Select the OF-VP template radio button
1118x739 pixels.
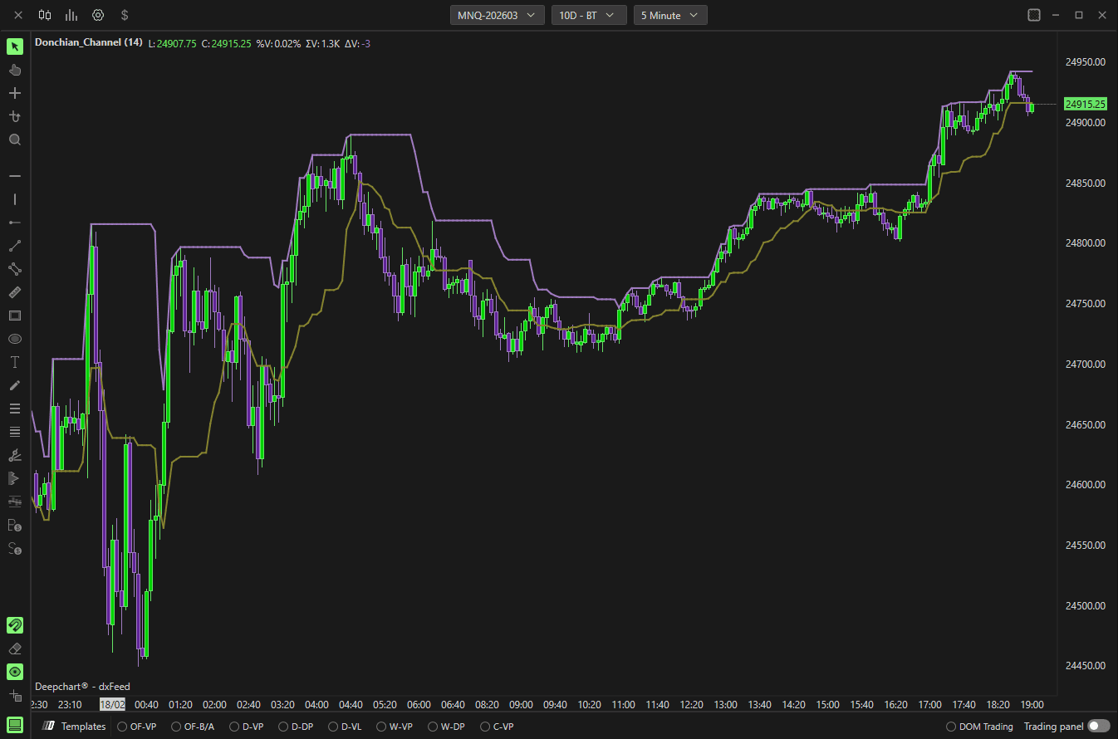[136, 727]
